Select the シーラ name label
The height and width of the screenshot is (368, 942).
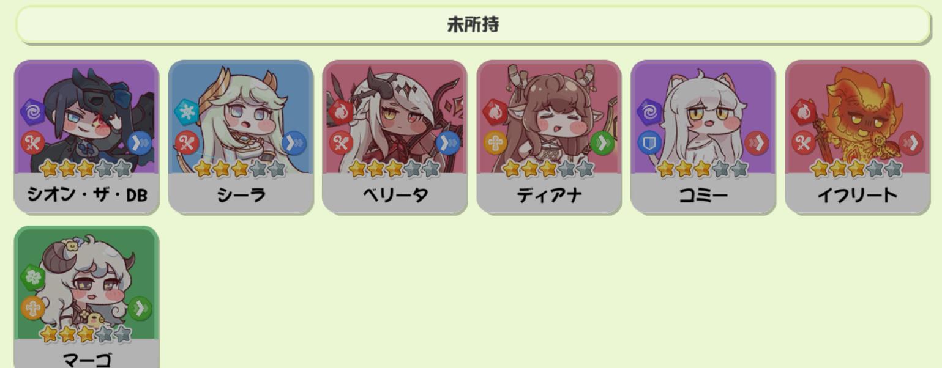pos(241,195)
